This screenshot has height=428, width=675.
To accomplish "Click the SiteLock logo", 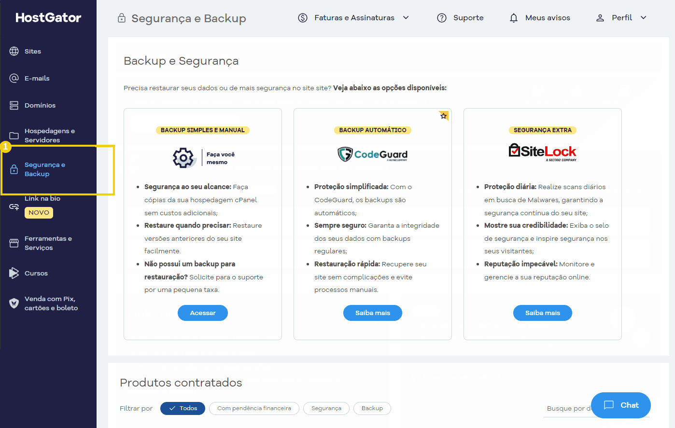I will [543, 152].
